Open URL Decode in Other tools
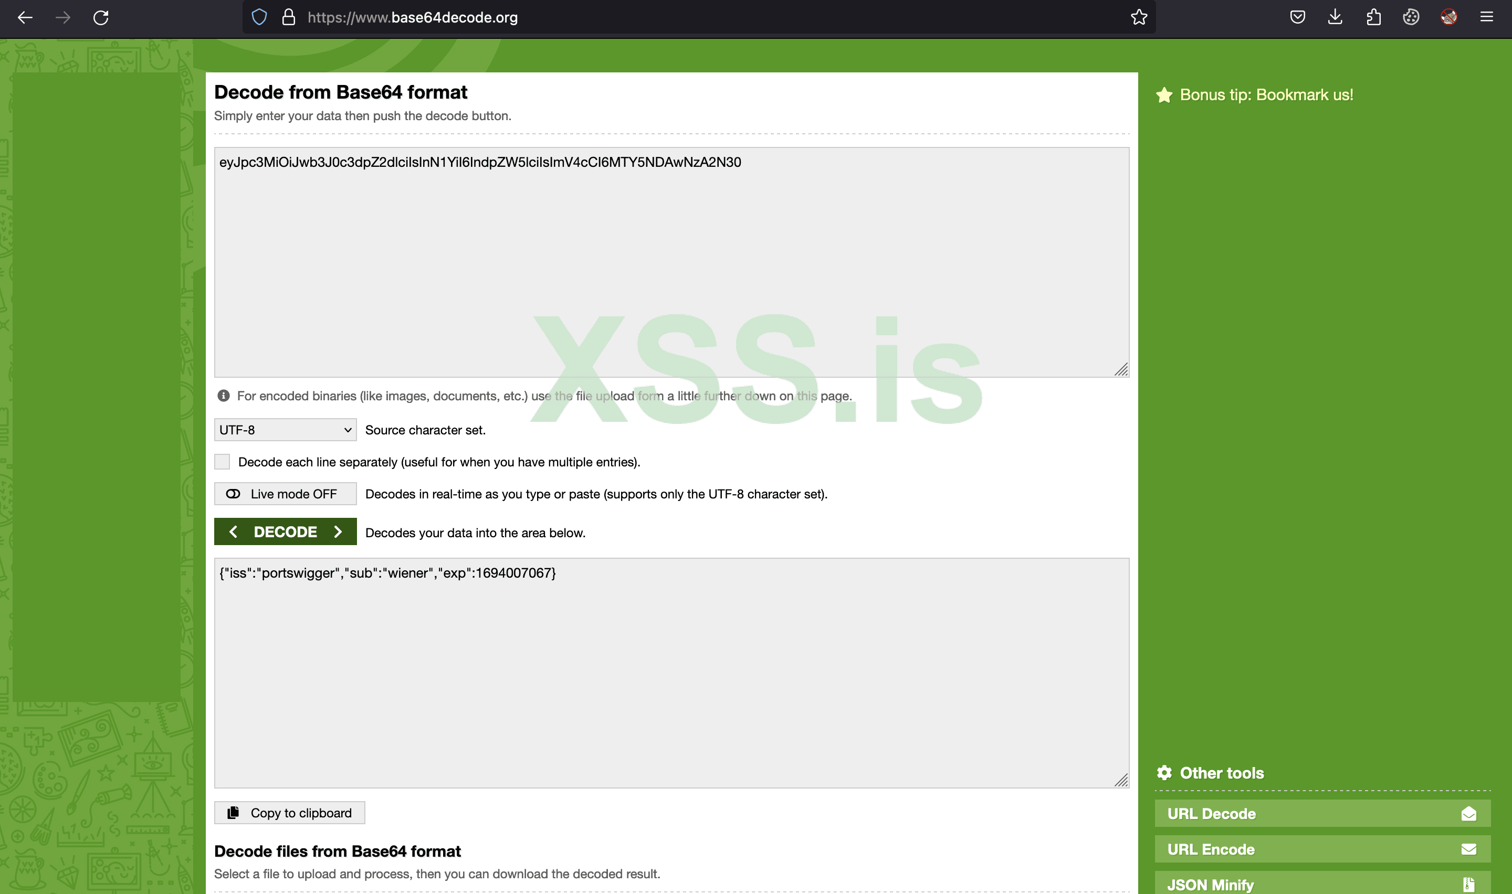The image size is (1512, 894). (1322, 814)
